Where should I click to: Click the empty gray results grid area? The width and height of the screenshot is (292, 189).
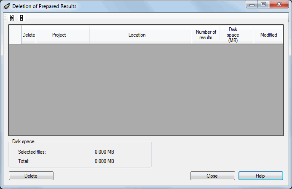[x=146, y=90]
